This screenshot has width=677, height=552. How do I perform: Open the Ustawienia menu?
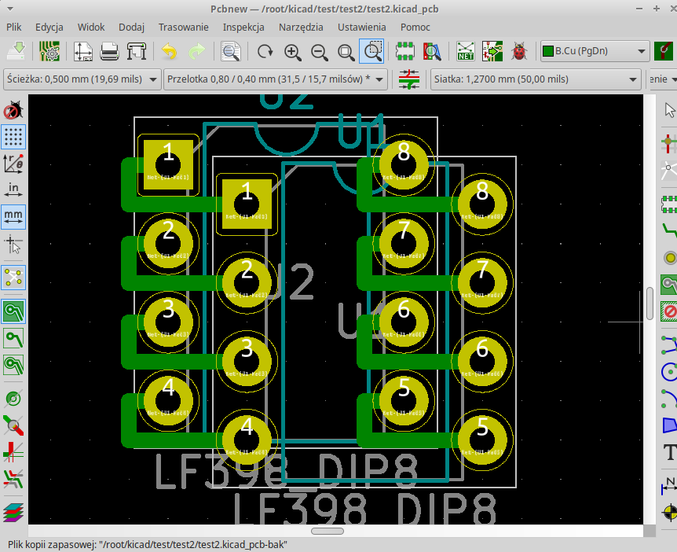[362, 27]
